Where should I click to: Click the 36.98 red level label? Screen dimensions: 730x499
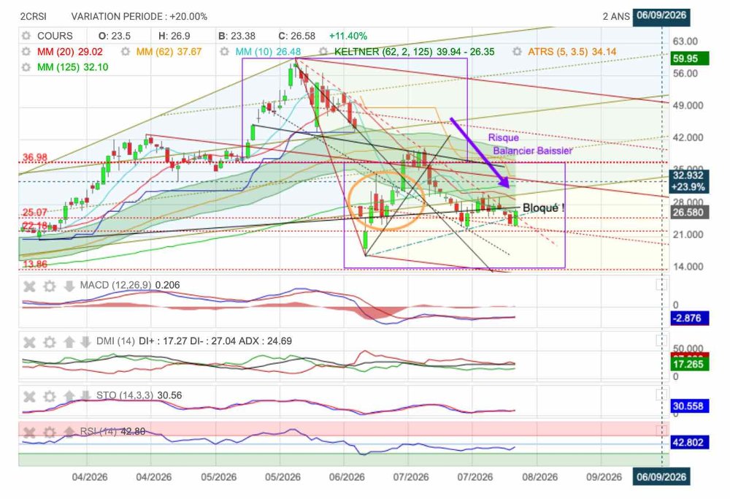click(35, 157)
